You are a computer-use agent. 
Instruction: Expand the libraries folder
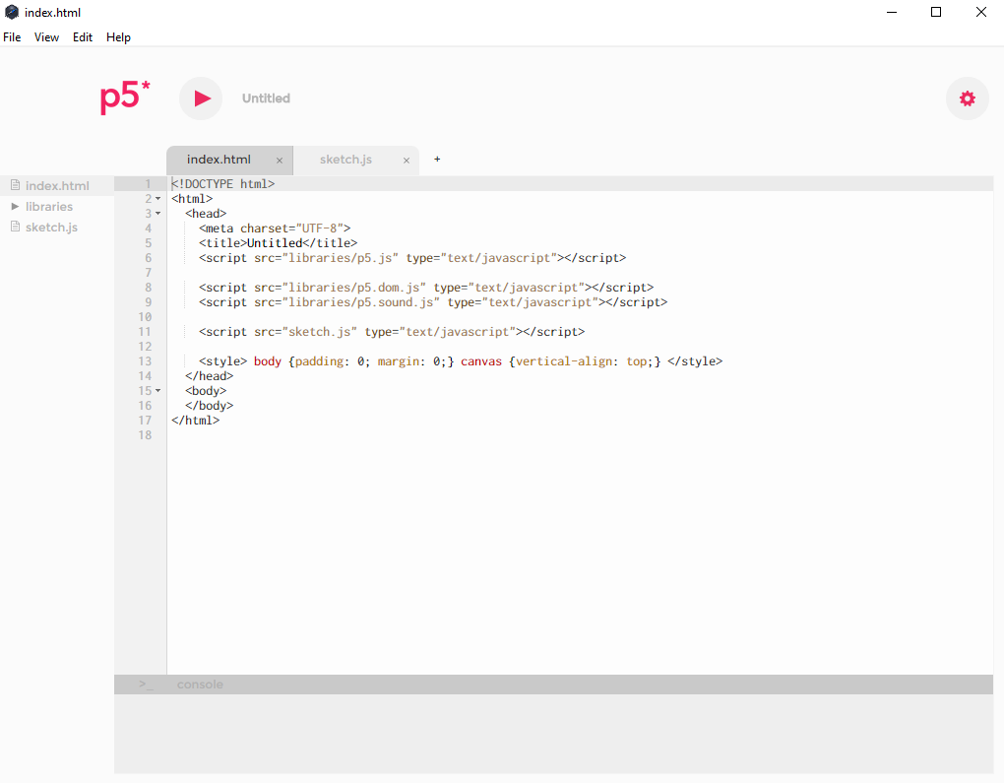click(x=15, y=206)
